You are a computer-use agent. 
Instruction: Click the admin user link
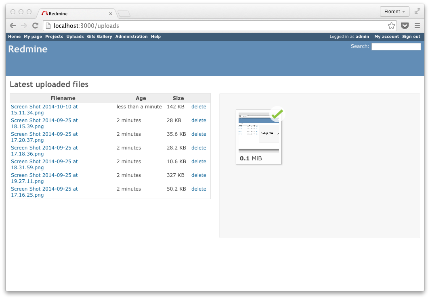pyautogui.click(x=362, y=36)
